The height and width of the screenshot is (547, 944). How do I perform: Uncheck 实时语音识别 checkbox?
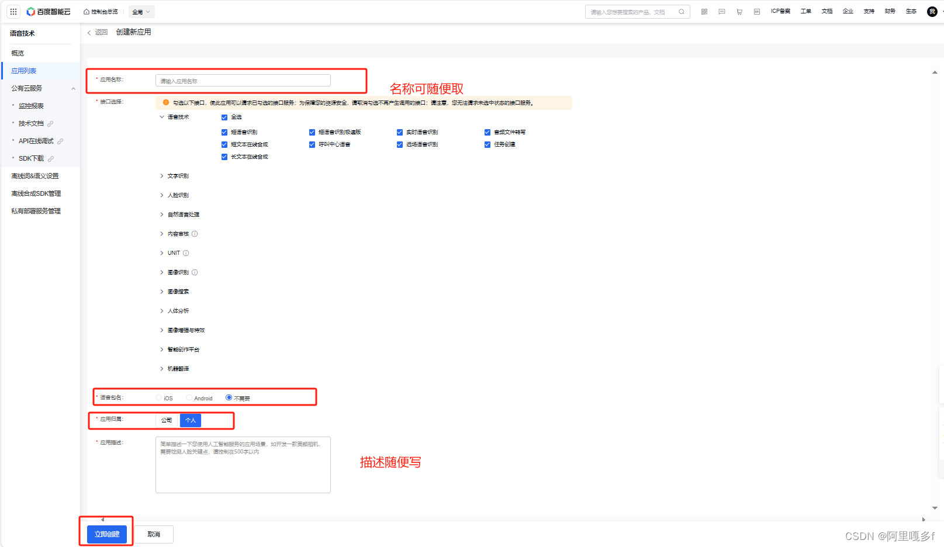pyautogui.click(x=400, y=133)
